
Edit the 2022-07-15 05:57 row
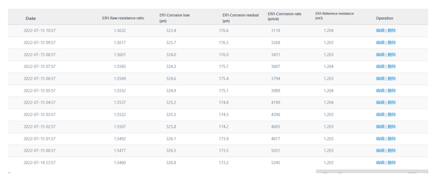[380, 91]
